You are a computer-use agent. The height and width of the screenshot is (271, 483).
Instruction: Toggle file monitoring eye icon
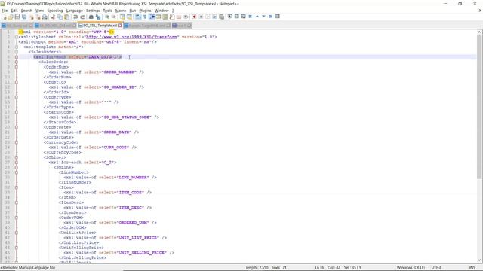coord(186,17)
